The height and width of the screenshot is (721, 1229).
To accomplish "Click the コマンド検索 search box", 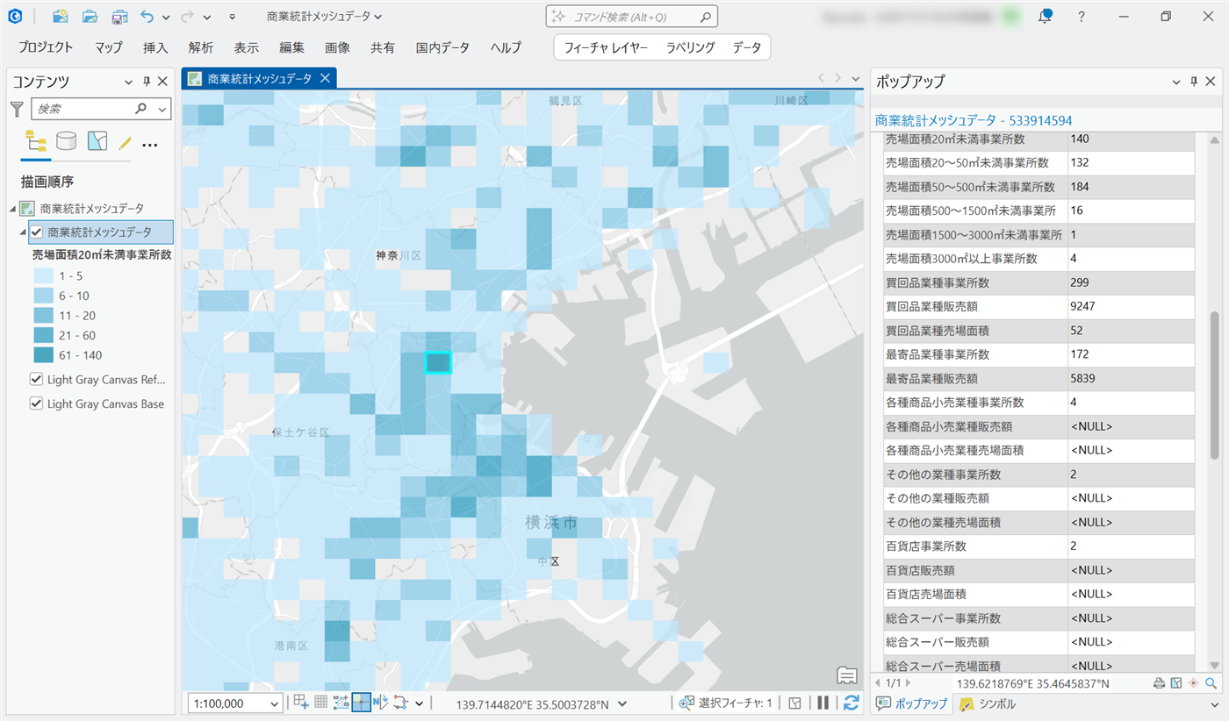I will (x=632, y=17).
